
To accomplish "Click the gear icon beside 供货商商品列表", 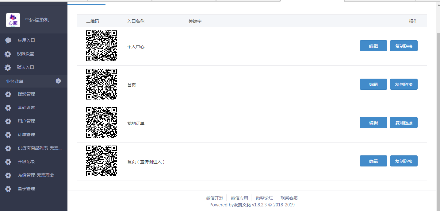I will click(x=8, y=148).
